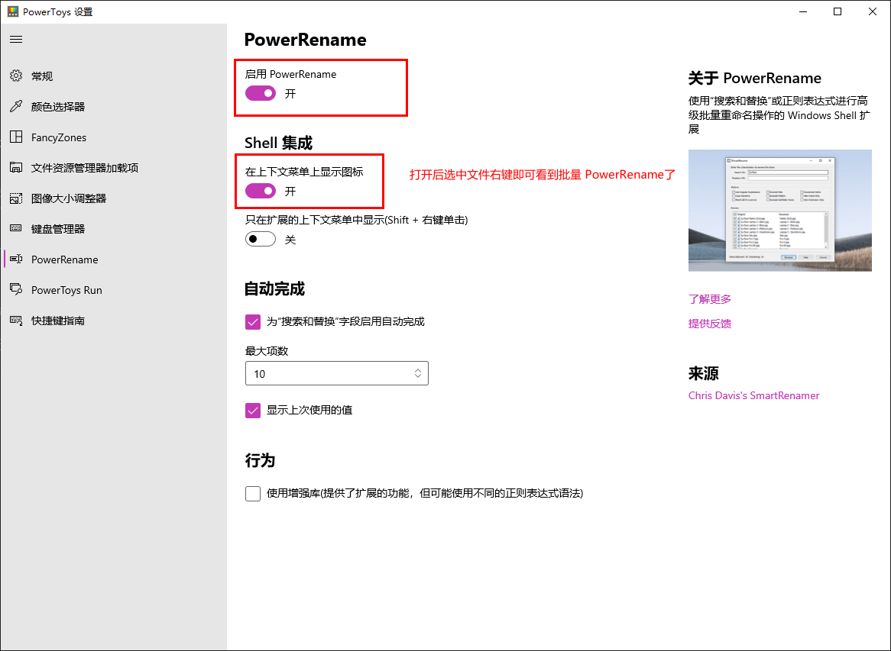Click the Shortcut Guide icon
This screenshot has width=891, height=651.
pos(16,320)
